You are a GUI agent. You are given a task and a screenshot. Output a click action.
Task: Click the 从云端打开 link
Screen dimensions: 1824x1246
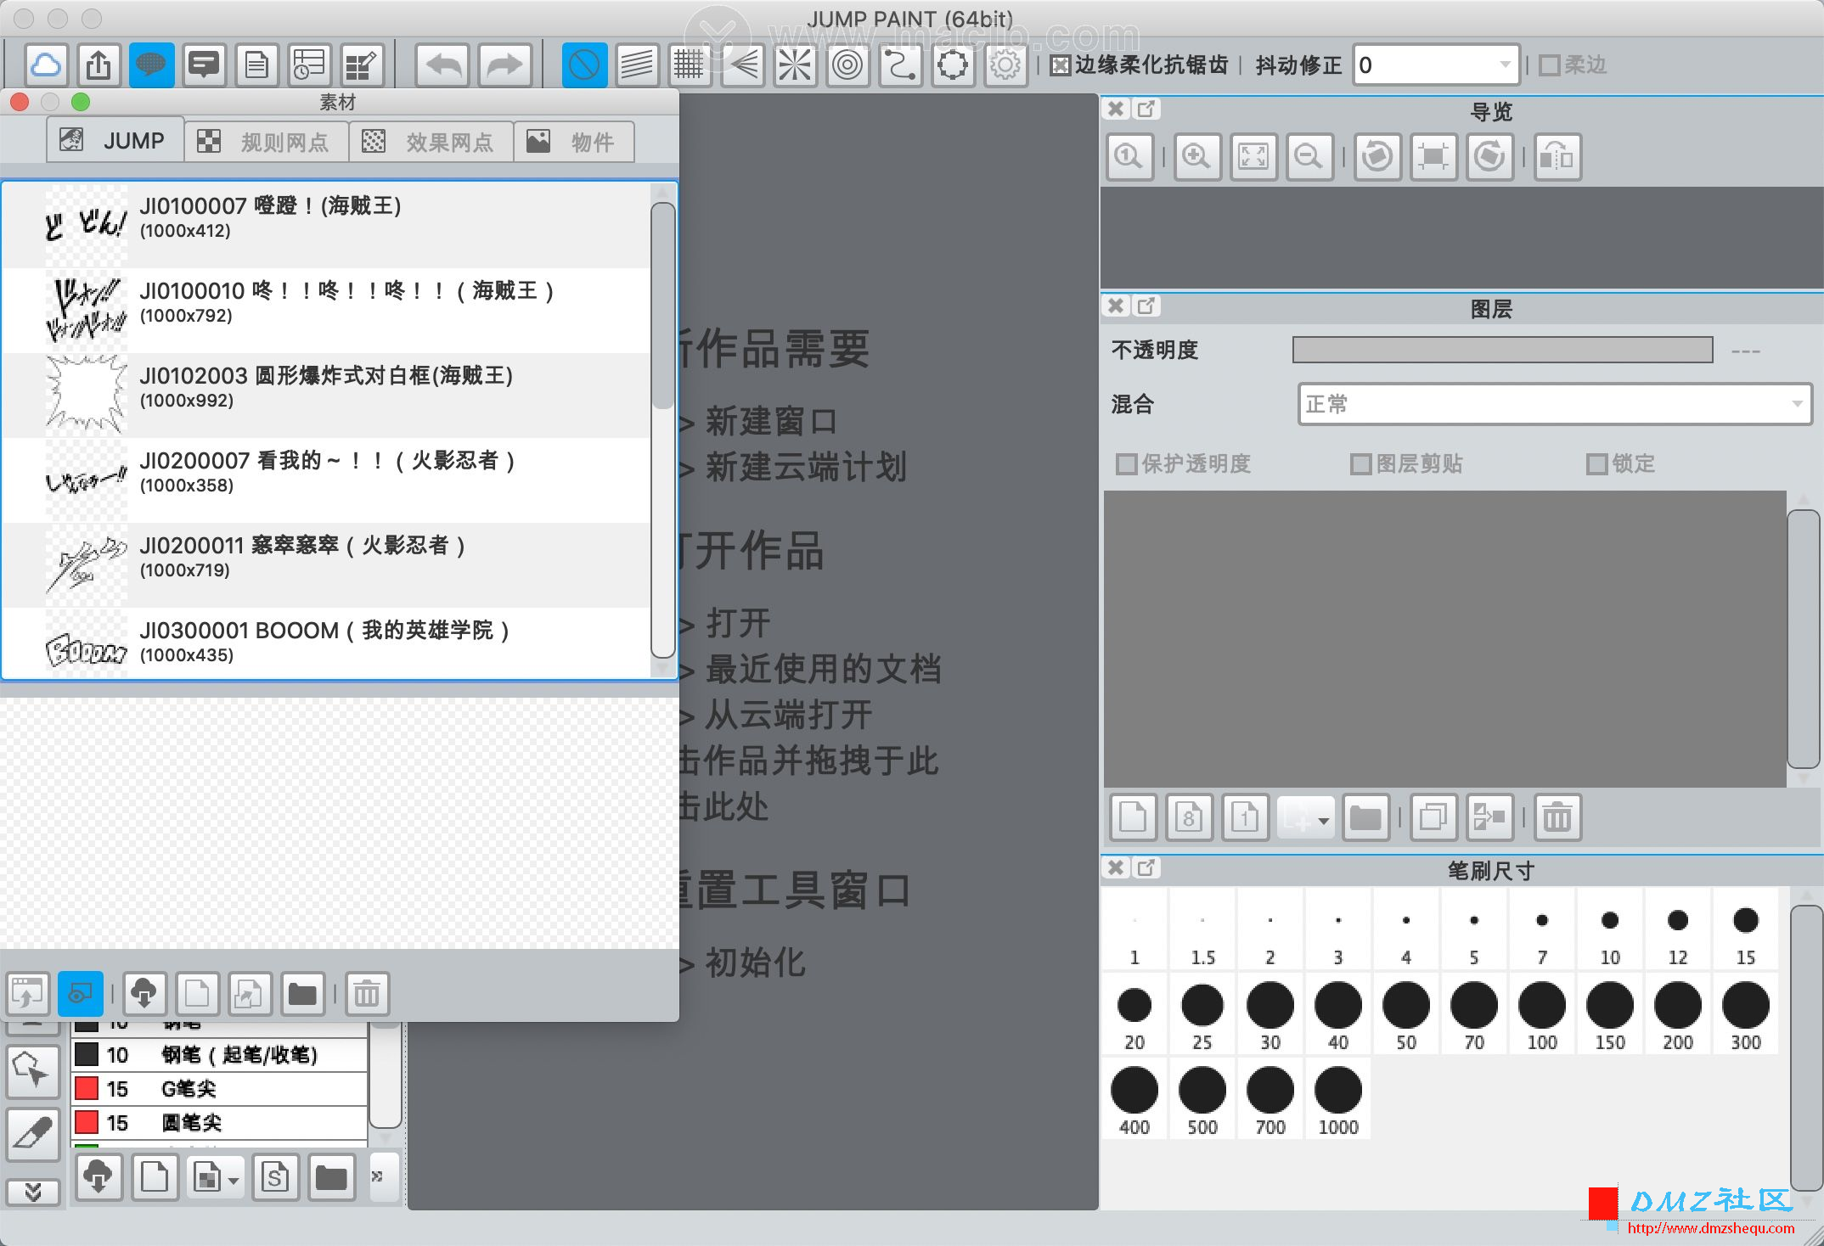[789, 715]
